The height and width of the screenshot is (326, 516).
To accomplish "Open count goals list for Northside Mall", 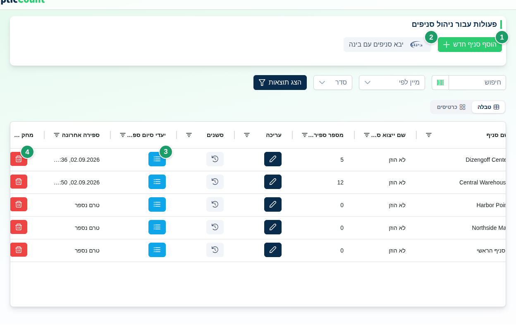I will 157,227.
